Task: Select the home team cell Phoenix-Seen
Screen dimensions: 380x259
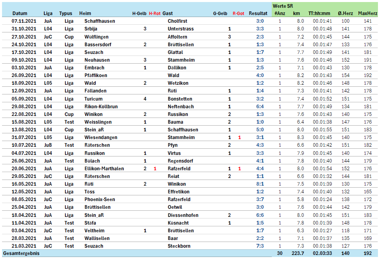Action: tap(99, 200)
